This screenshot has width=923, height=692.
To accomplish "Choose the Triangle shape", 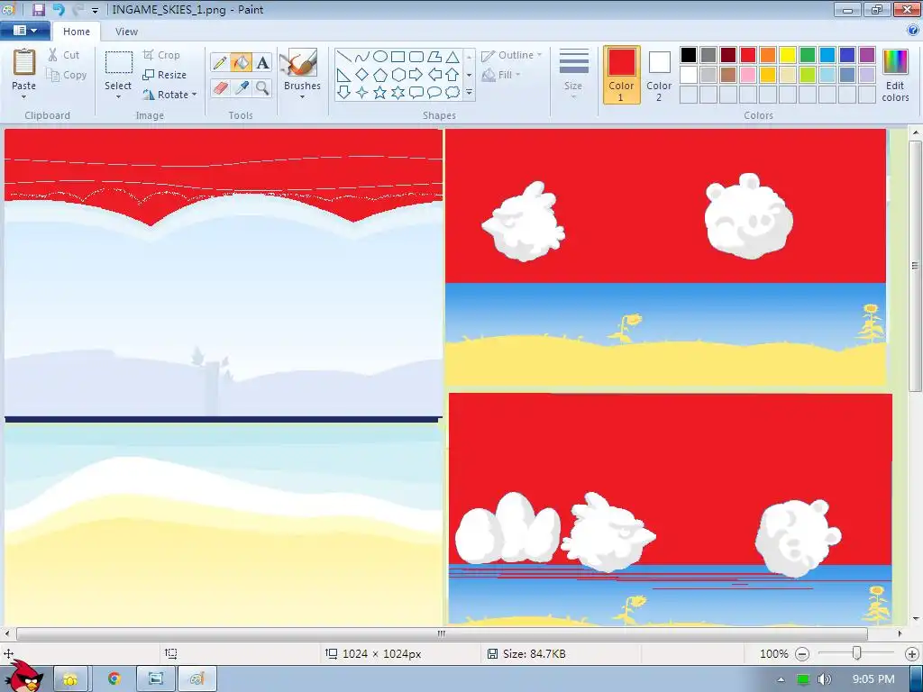I will pyautogui.click(x=452, y=57).
